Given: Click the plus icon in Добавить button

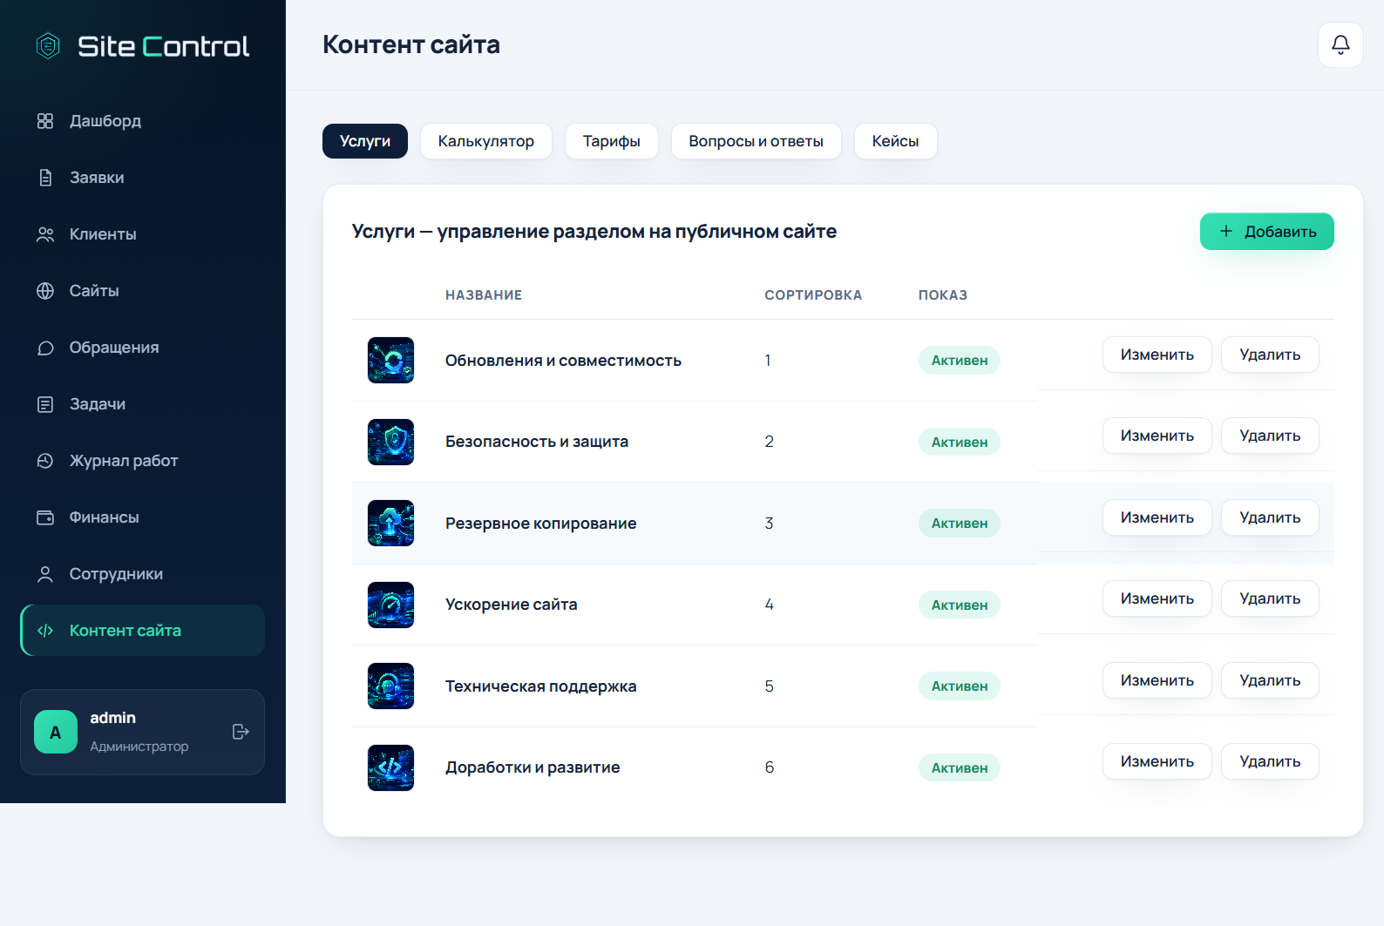Looking at the screenshot, I should pyautogui.click(x=1226, y=231).
